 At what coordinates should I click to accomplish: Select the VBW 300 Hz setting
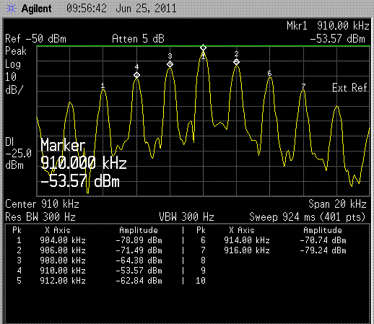186,217
